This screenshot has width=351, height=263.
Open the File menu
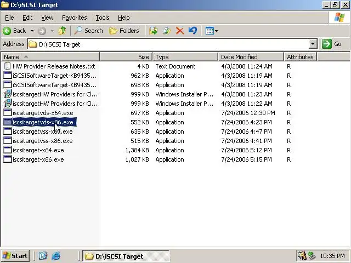pos(9,18)
